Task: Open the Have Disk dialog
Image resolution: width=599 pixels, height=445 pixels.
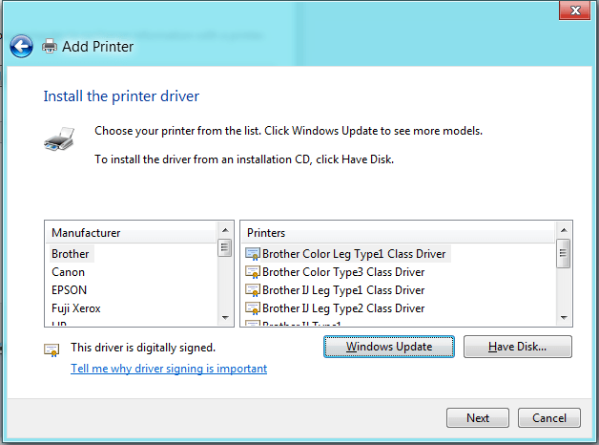Action: click(x=518, y=347)
